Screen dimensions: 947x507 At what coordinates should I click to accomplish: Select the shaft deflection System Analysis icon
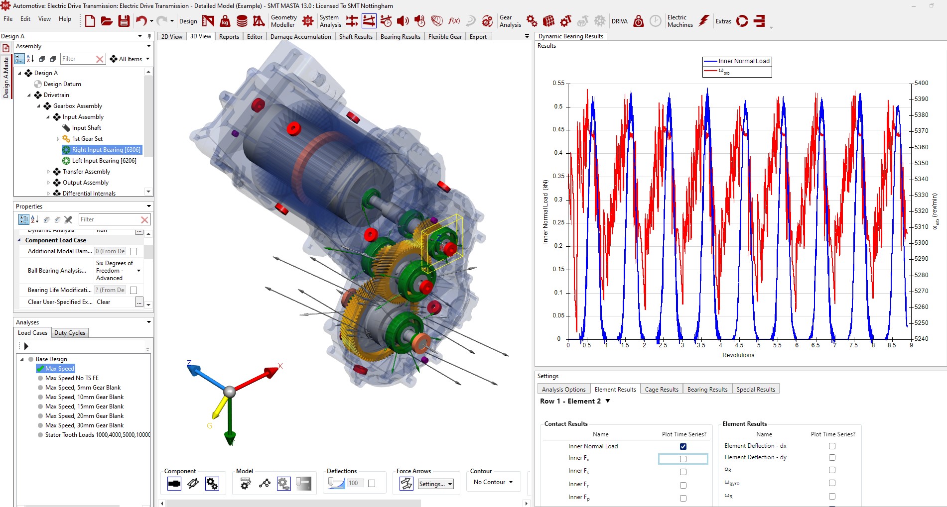[369, 21]
